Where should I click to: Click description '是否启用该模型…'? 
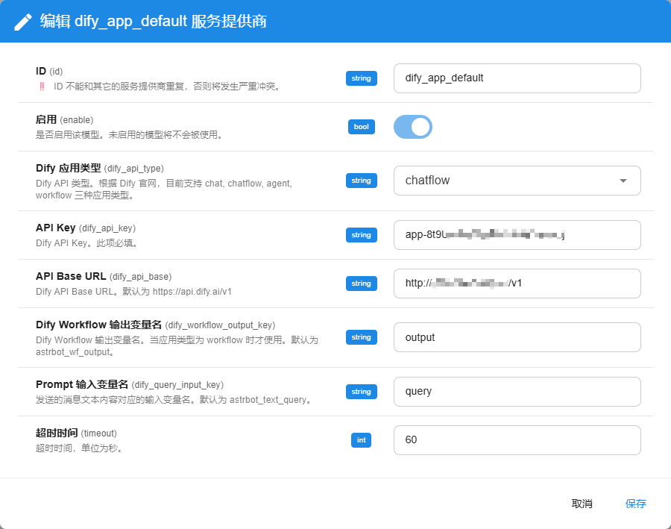[129, 135]
